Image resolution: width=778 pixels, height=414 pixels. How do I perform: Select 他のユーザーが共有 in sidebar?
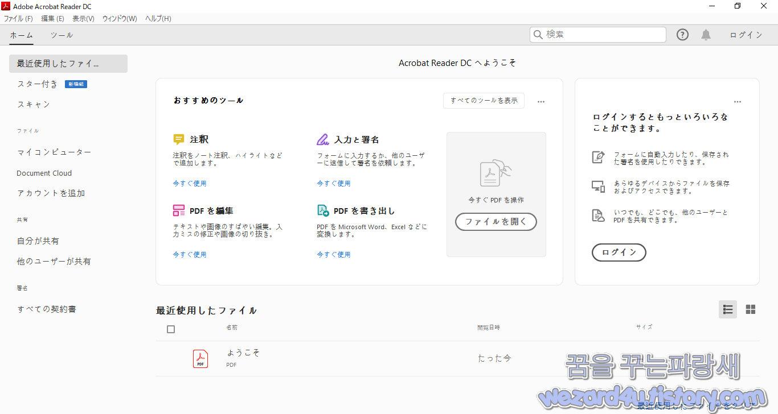(x=54, y=262)
